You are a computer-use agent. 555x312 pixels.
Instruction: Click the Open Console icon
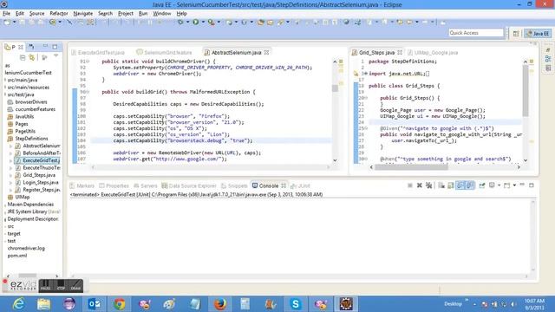[x=506, y=185]
